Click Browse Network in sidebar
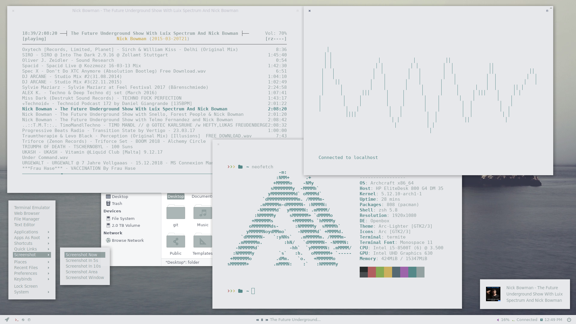 pyautogui.click(x=127, y=240)
